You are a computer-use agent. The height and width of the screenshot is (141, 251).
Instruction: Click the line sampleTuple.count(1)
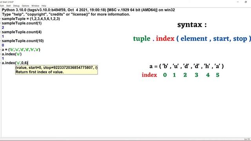coord(22,23)
